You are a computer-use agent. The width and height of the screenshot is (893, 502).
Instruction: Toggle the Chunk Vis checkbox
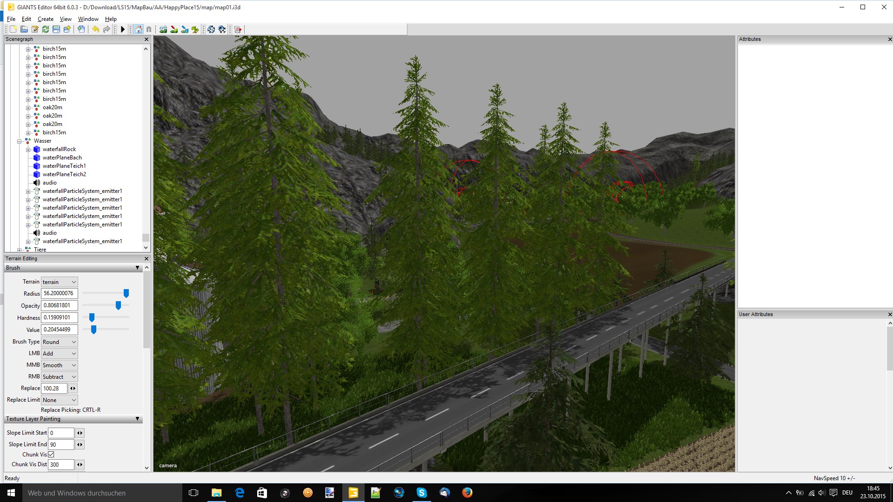pos(51,454)
